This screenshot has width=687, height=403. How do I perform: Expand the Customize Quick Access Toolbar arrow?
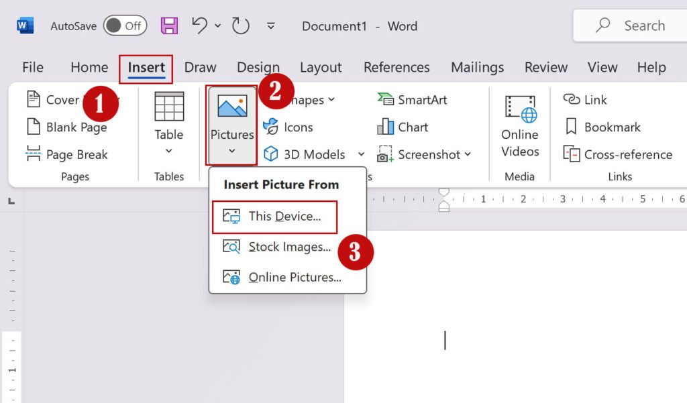tap(271, 26)
